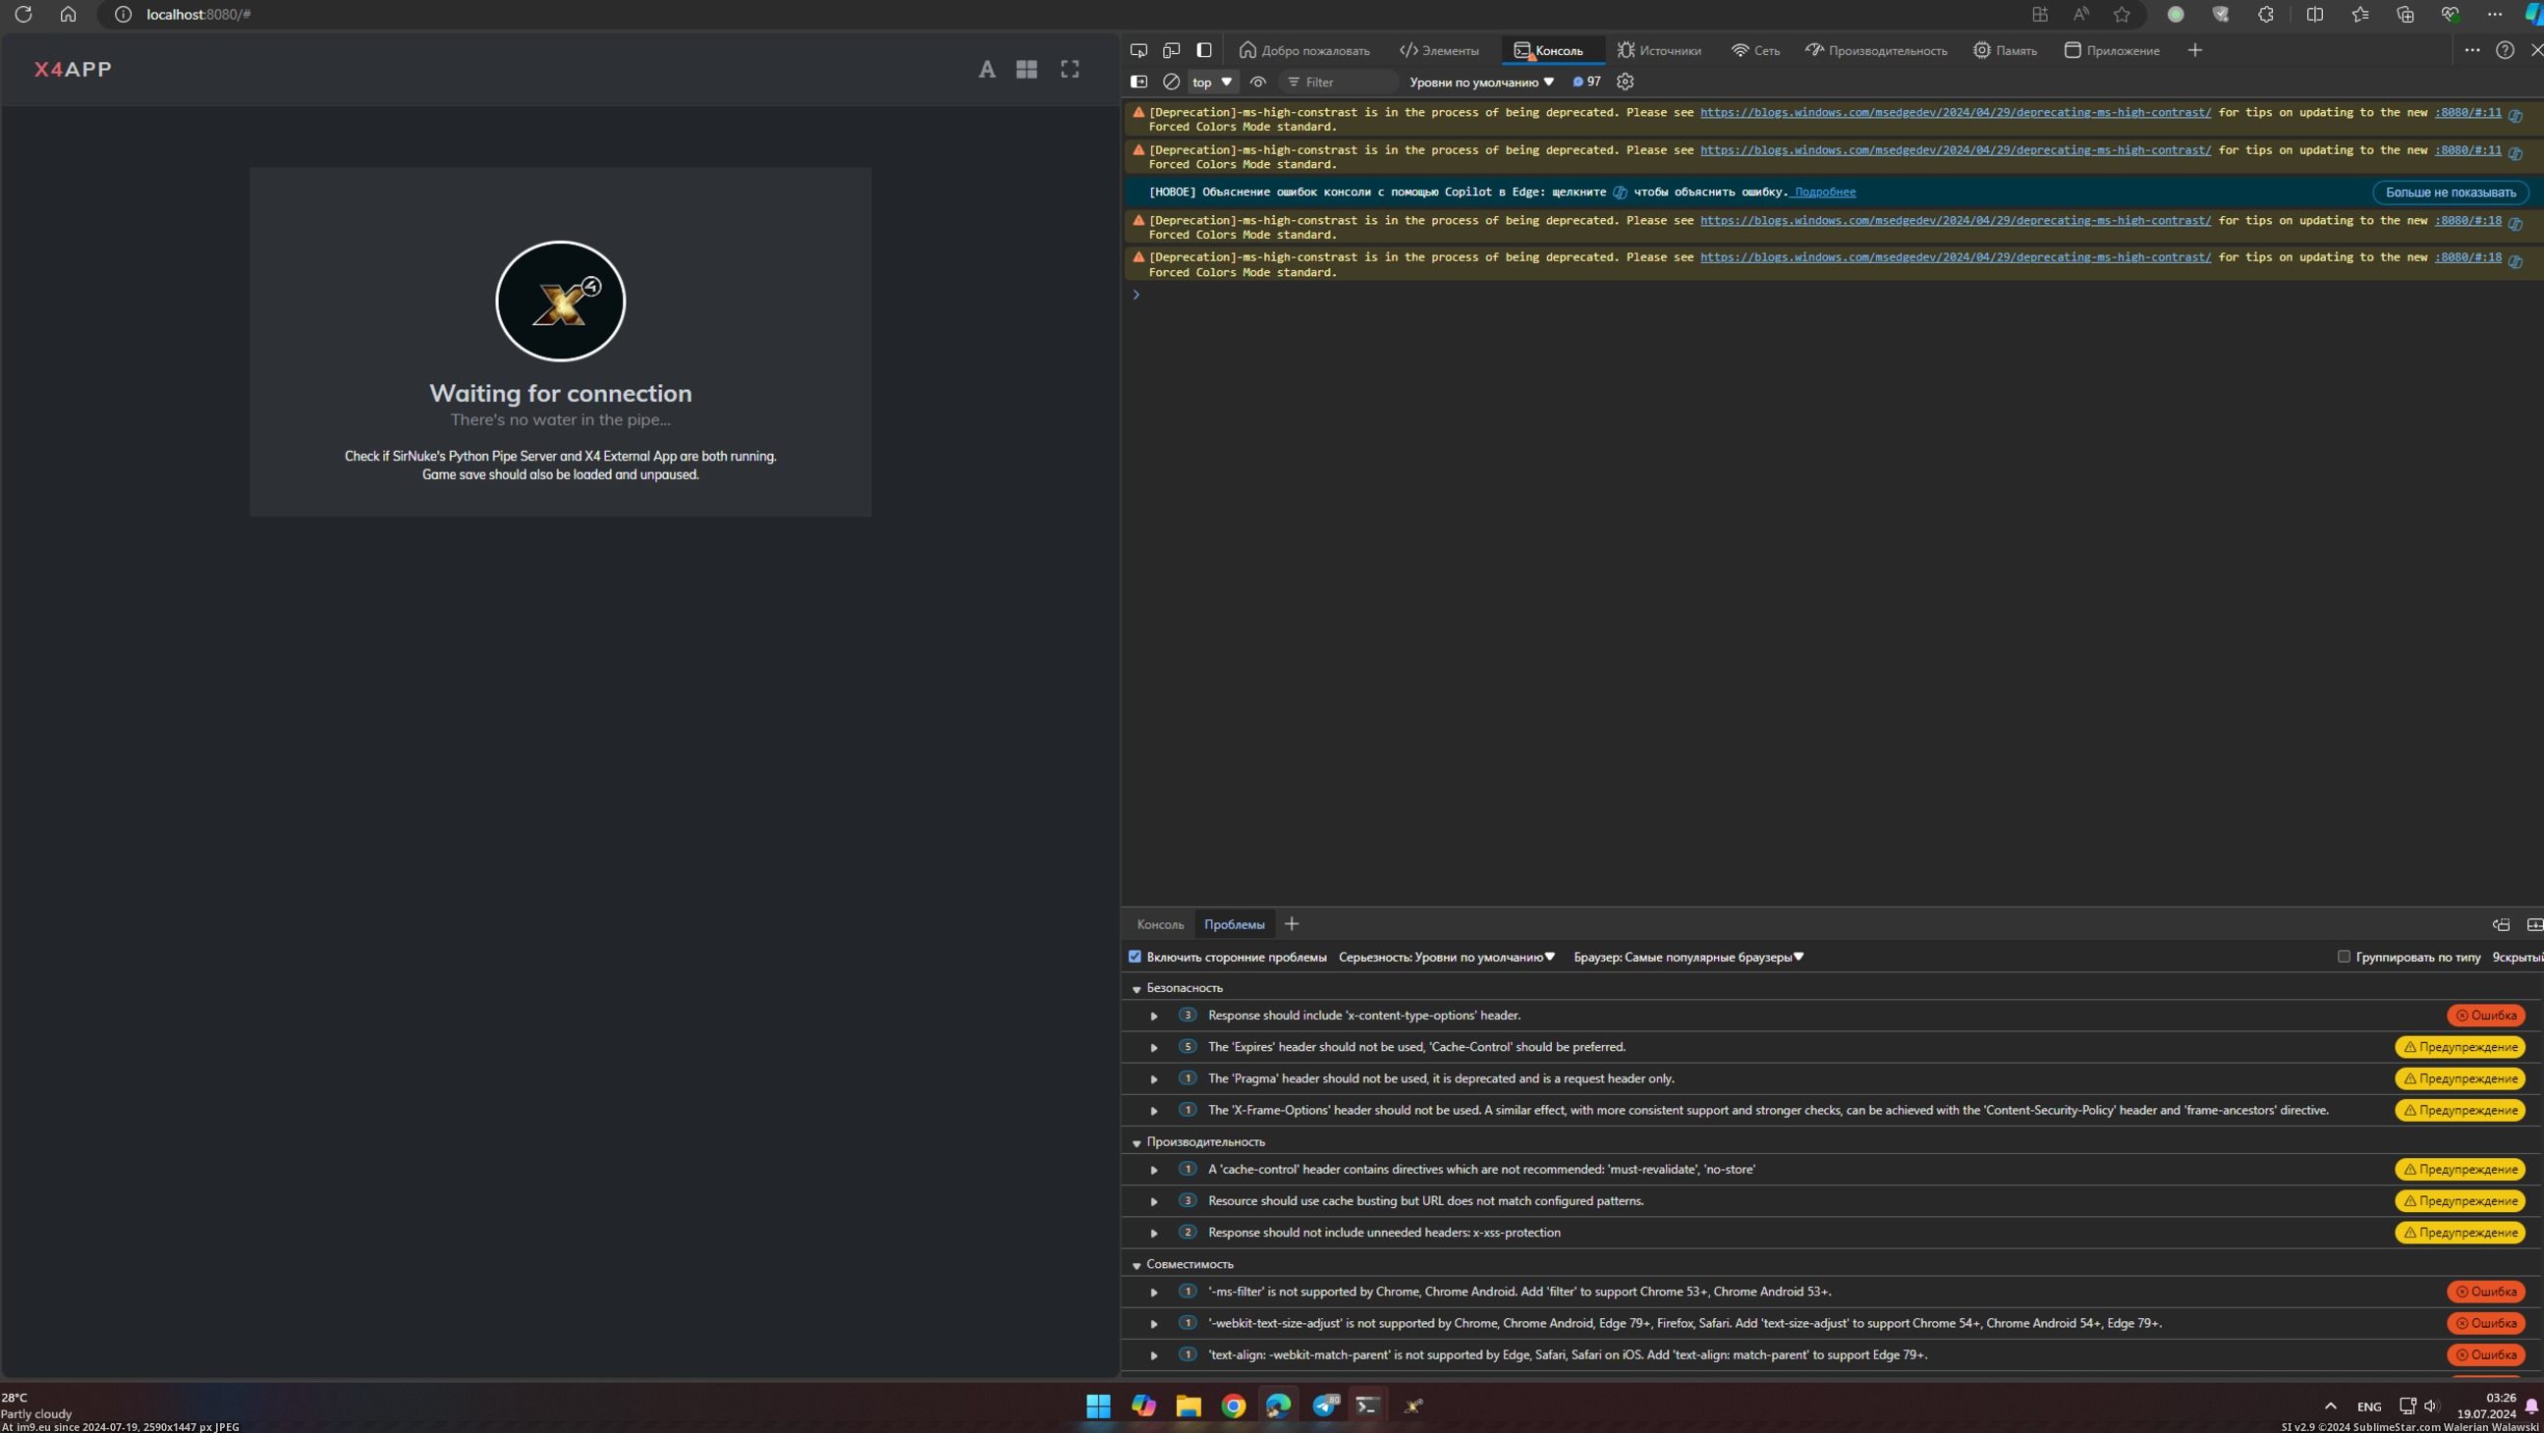Check the 'Группировать по типу' checkbox
Screen dimensions: 2544x1433
click(2343, 956)
